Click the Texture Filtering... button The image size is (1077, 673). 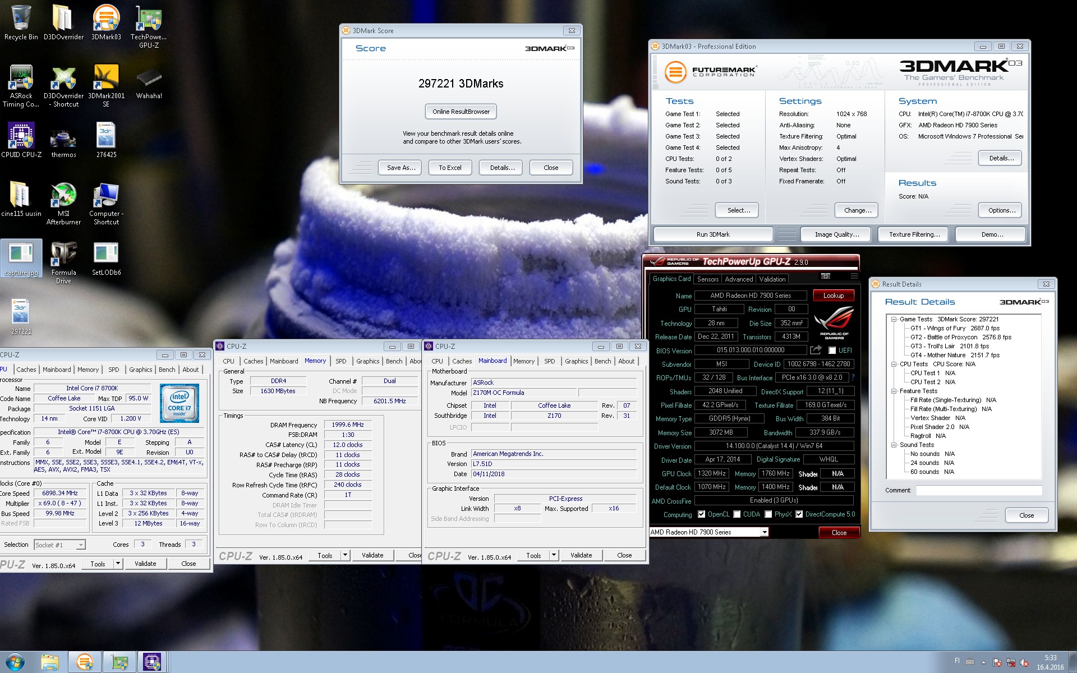[914, 234]
